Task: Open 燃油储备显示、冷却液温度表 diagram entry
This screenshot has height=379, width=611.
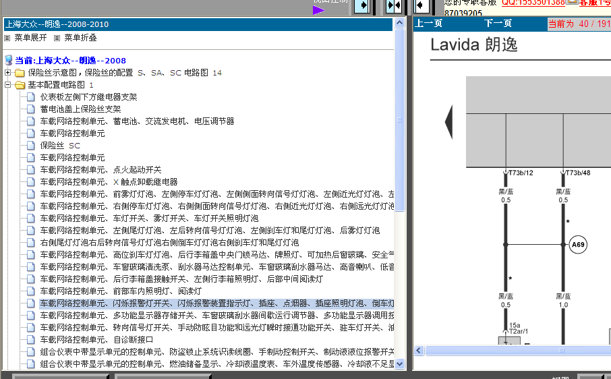Action: [x=216, y=363]
